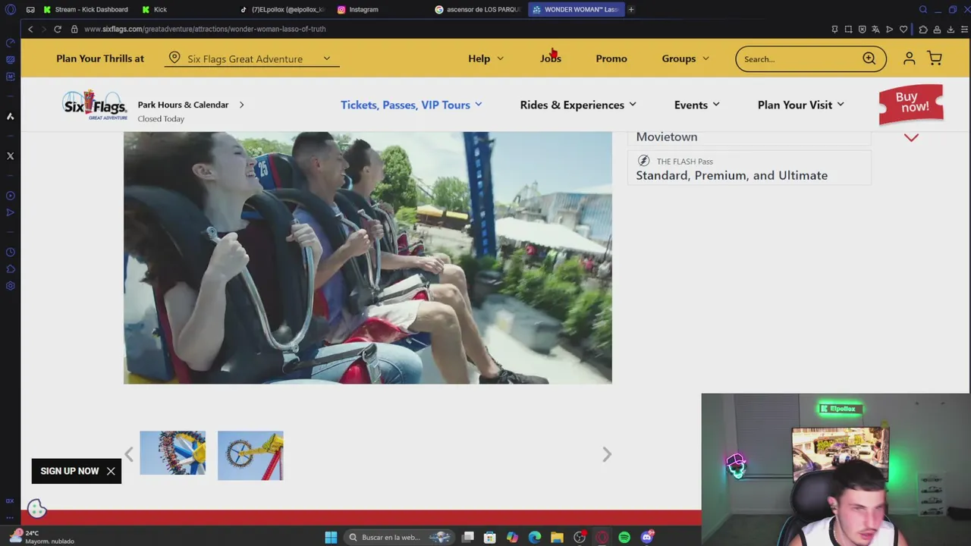This screenshot has height=546, width=971.
Task: Open the shopping cart icon
Action: 935,58
